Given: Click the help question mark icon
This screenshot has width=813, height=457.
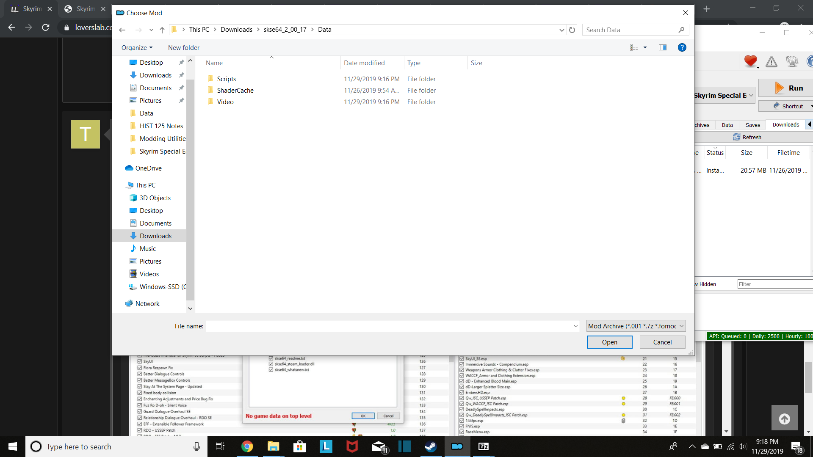Looking at the screenshot, I should click(x=682, y=47).
